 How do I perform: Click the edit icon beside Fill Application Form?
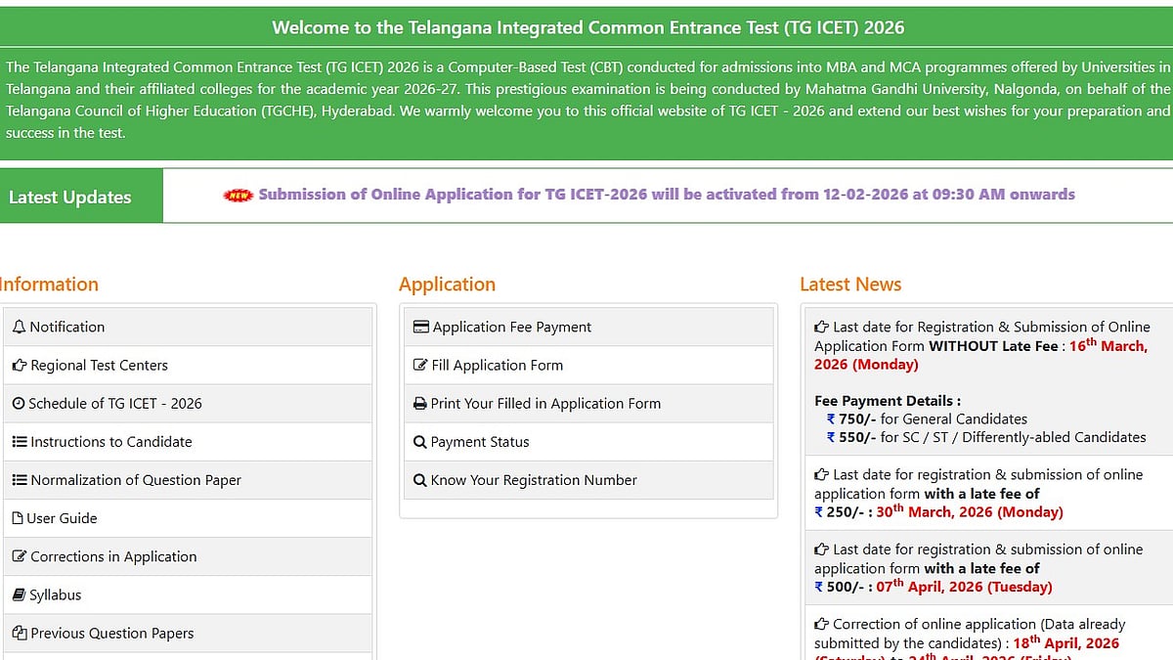pos(421,365)
